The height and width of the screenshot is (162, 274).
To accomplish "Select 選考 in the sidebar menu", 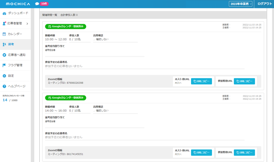I will (11, 44).
